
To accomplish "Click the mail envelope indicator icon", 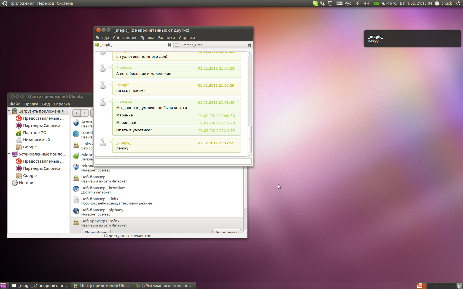I will click(x=376, y=3).
